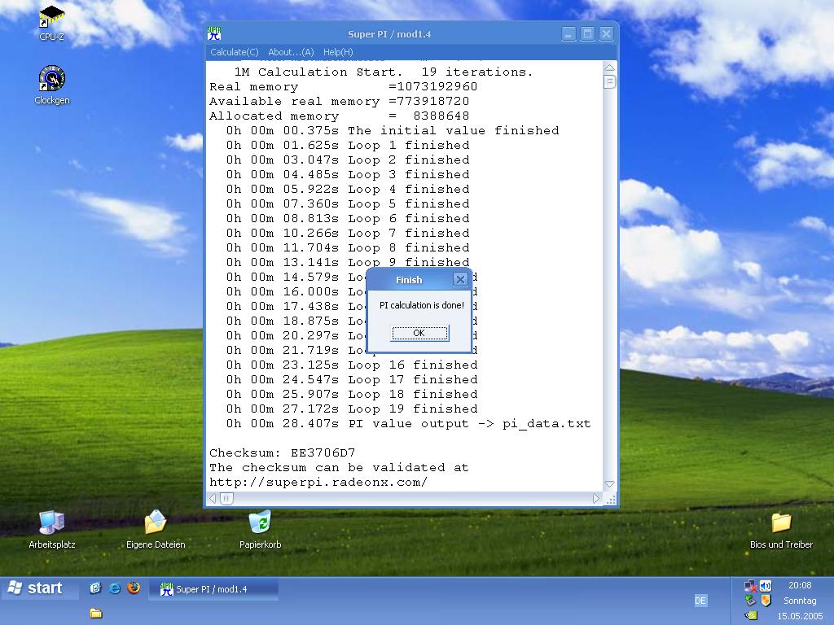Click the vertical scrollbar down arrow

point(609,484)
